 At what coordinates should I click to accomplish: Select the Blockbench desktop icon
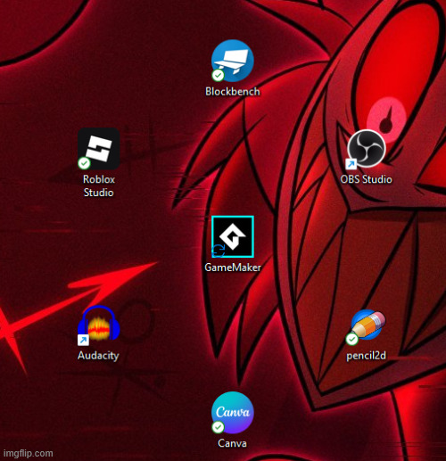click(x=233, y=61)
